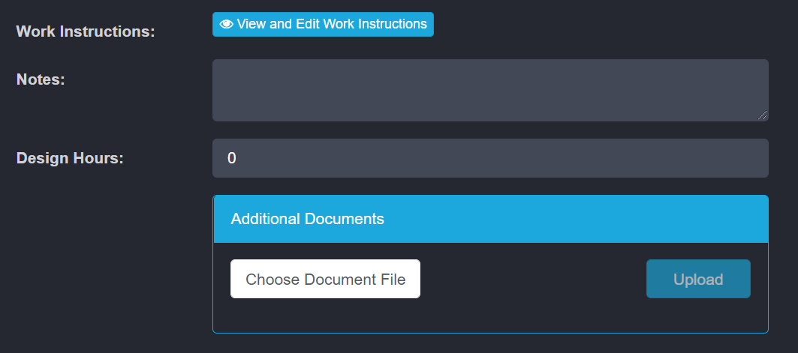Click the Choose Document File button

pyautogui.click(x=325, y=279)
